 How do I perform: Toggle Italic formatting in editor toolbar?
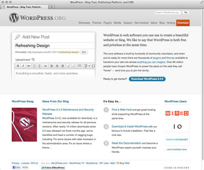pos(23,66)
